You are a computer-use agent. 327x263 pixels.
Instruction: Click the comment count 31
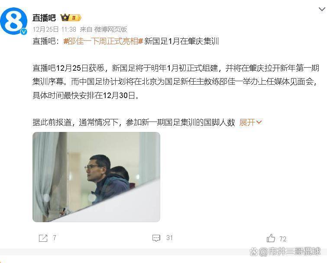click(x=169, y=238)
